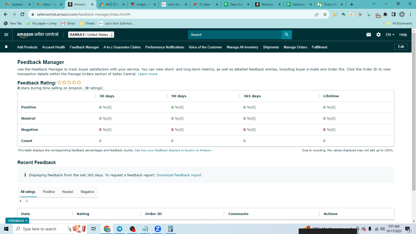The height and width of the screenshot is (234, 416).
Task: Show previous feedback page arrow
Action: pos(21,201)
